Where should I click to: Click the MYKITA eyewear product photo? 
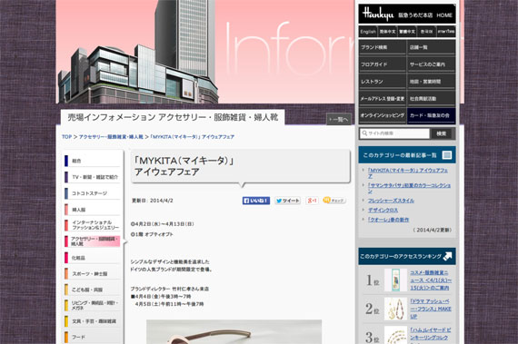tap(234, 332)
